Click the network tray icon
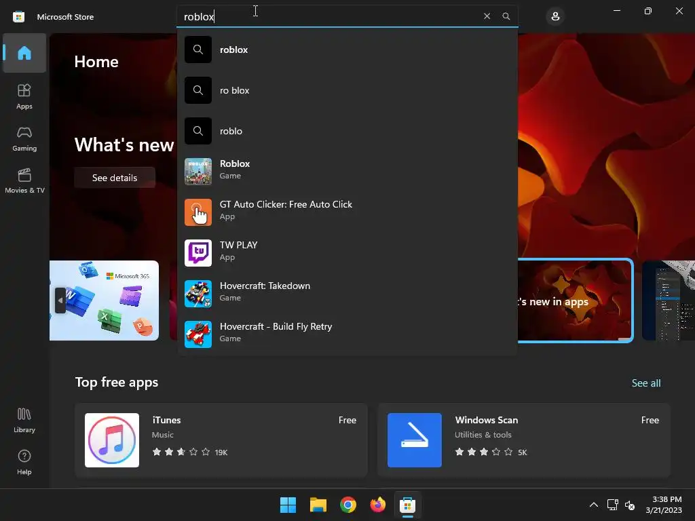 pos(613,505)
